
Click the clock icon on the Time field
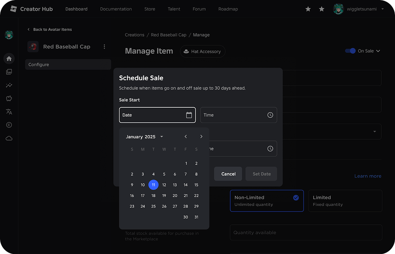point(270,115)
